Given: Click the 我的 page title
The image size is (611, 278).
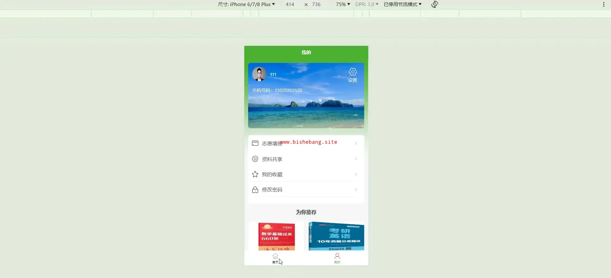Looking at the screenshot, I should coord(306,52).
